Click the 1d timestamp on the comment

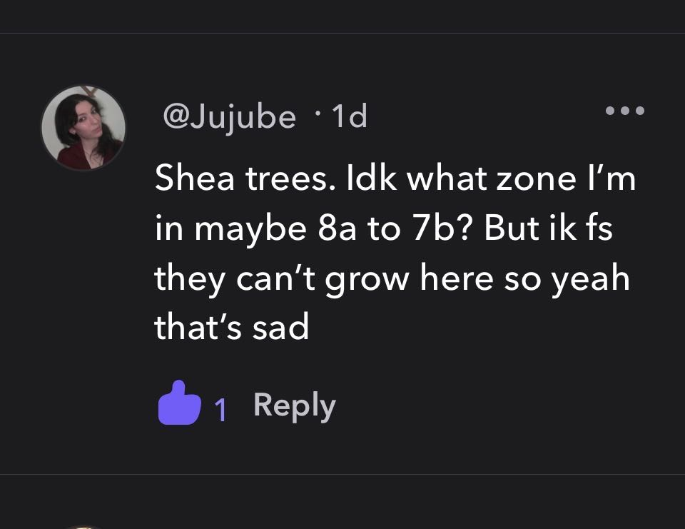point(349,117)
